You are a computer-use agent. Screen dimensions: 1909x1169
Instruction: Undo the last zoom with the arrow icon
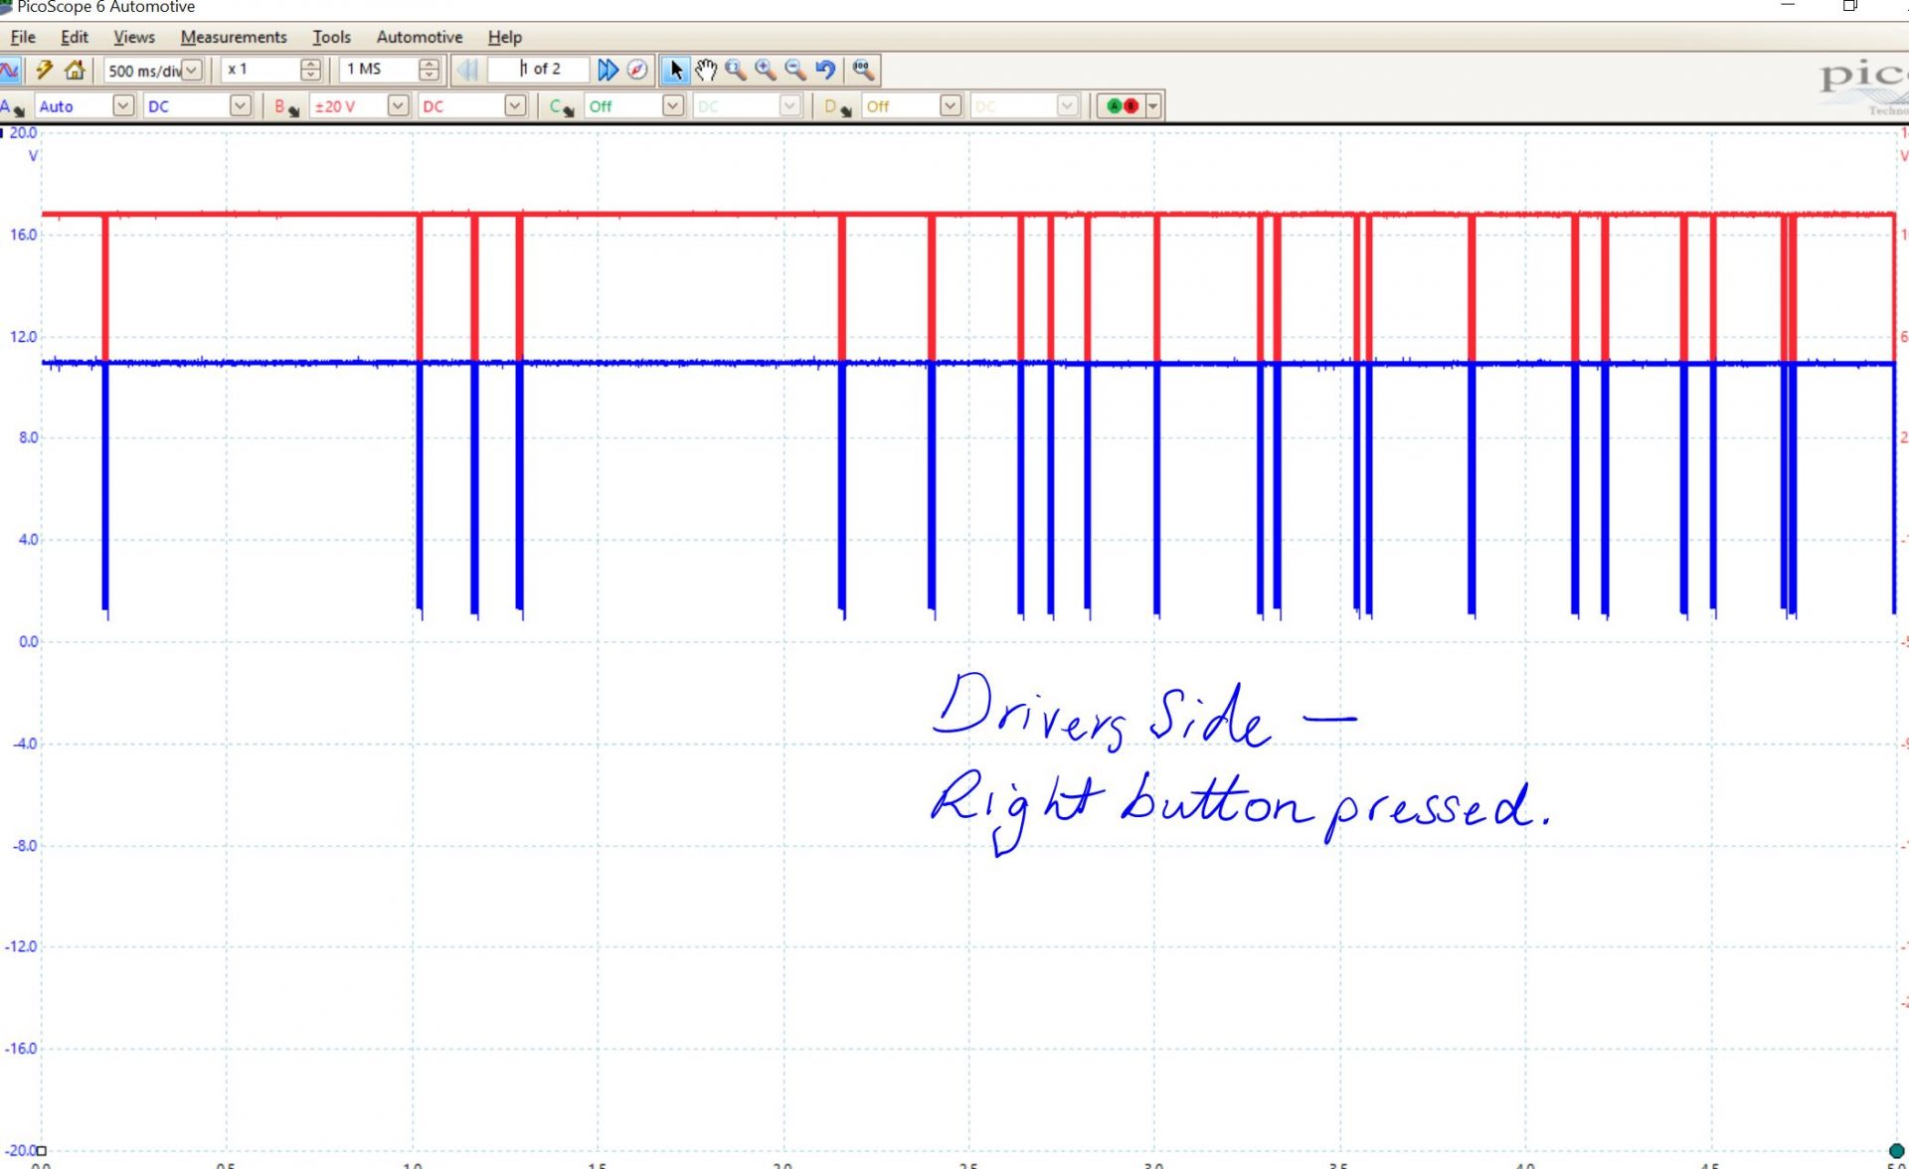pos(825,70)
